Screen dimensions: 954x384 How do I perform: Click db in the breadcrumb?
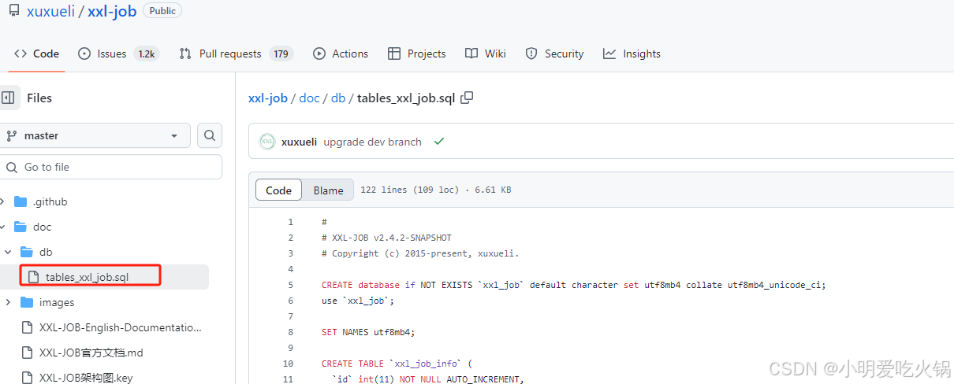click(338, 98)
